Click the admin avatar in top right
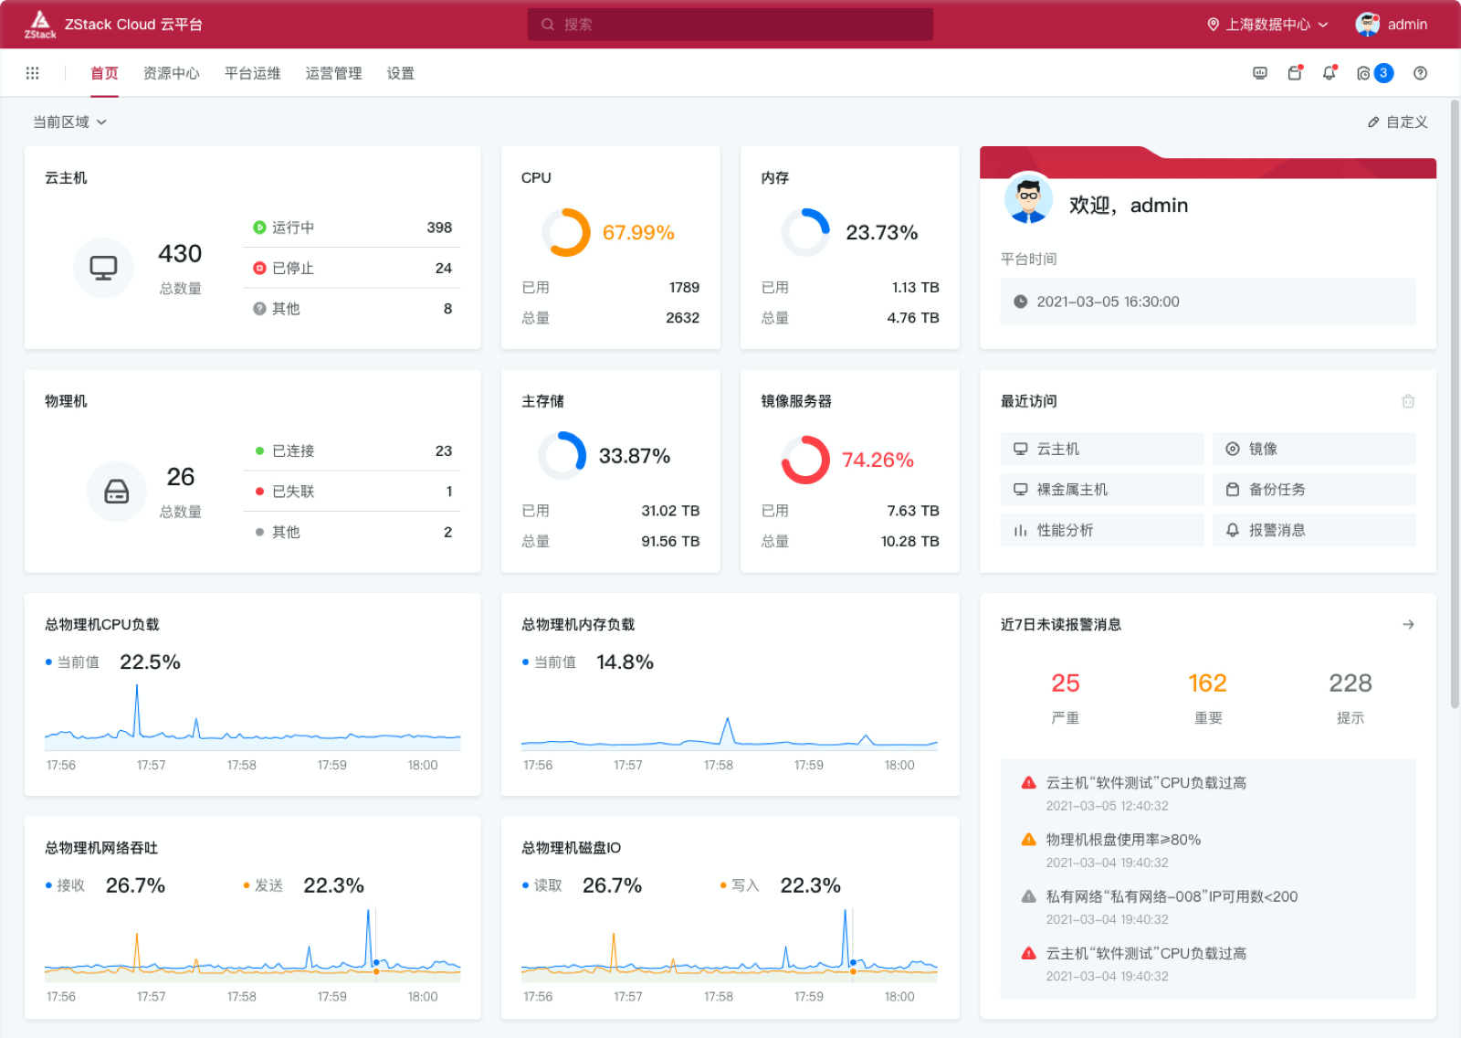The height and width of the screenshot is (1038, 1461). pos(1367,25)
